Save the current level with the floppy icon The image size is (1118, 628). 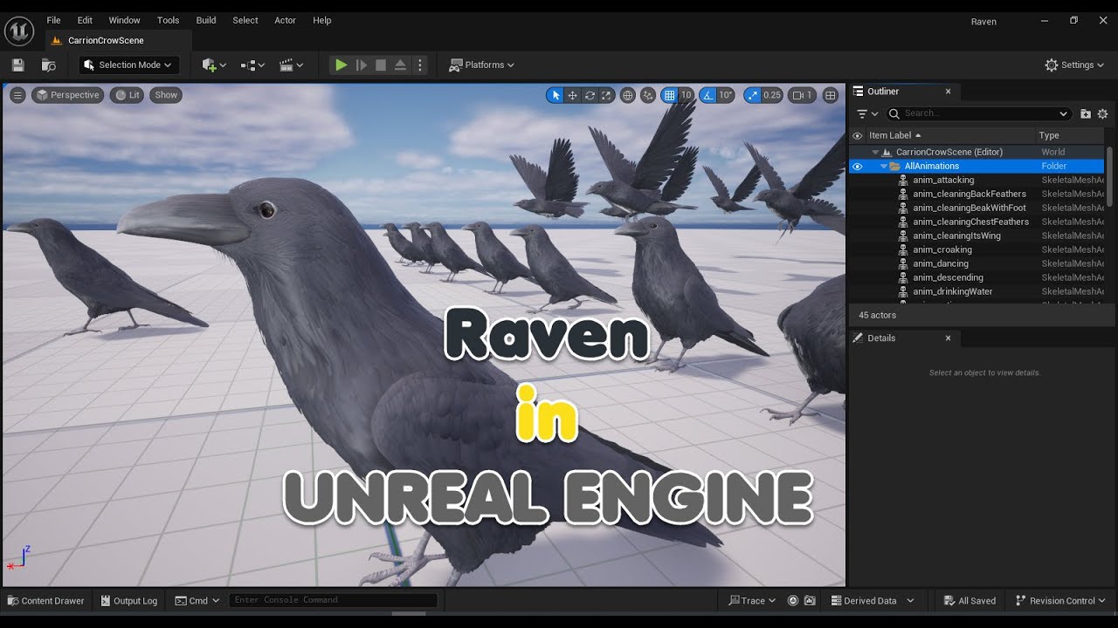pos(18,65)
